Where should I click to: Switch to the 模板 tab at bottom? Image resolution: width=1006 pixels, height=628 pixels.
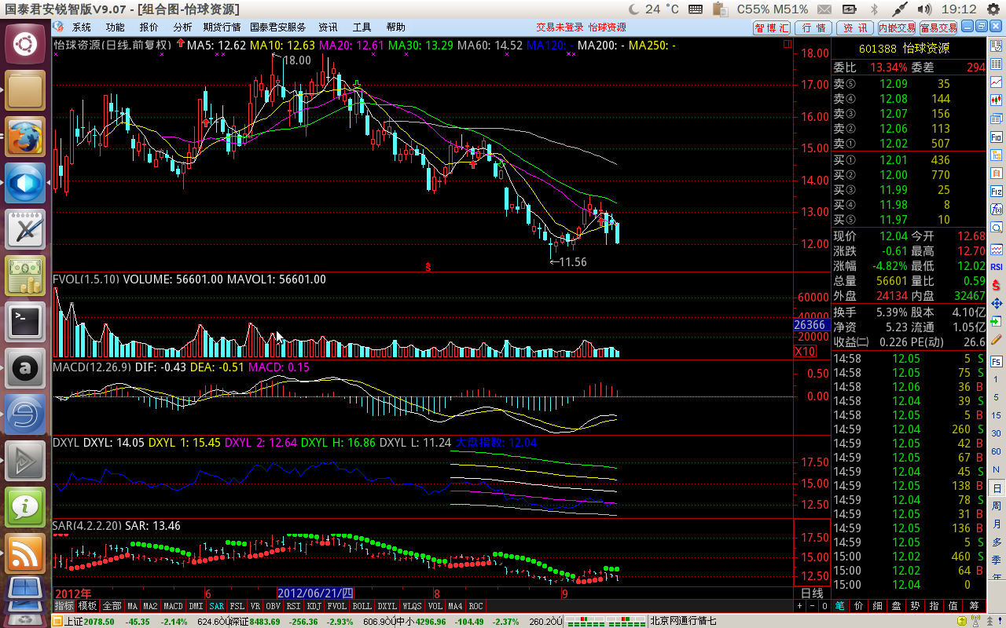click(87, 606)
